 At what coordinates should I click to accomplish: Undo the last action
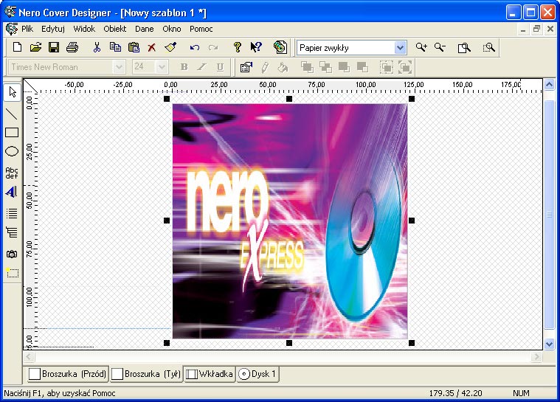tap(195, 47)
